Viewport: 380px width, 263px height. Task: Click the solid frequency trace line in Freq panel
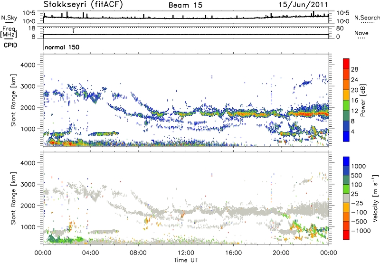pyautogui.click(x=186, y=35)
